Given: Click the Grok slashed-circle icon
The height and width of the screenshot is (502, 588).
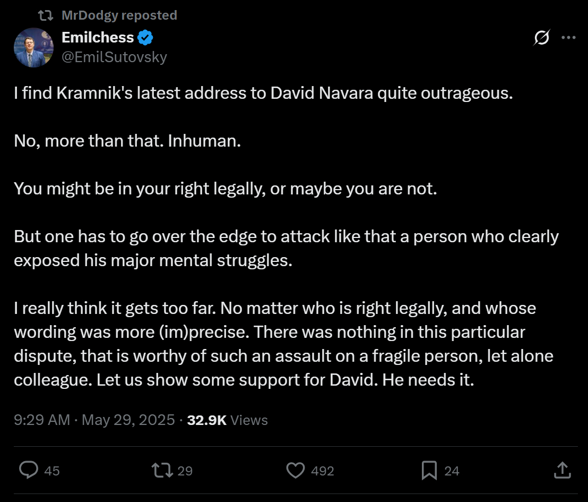Looking at the screenshot, I should pos(542,38).
